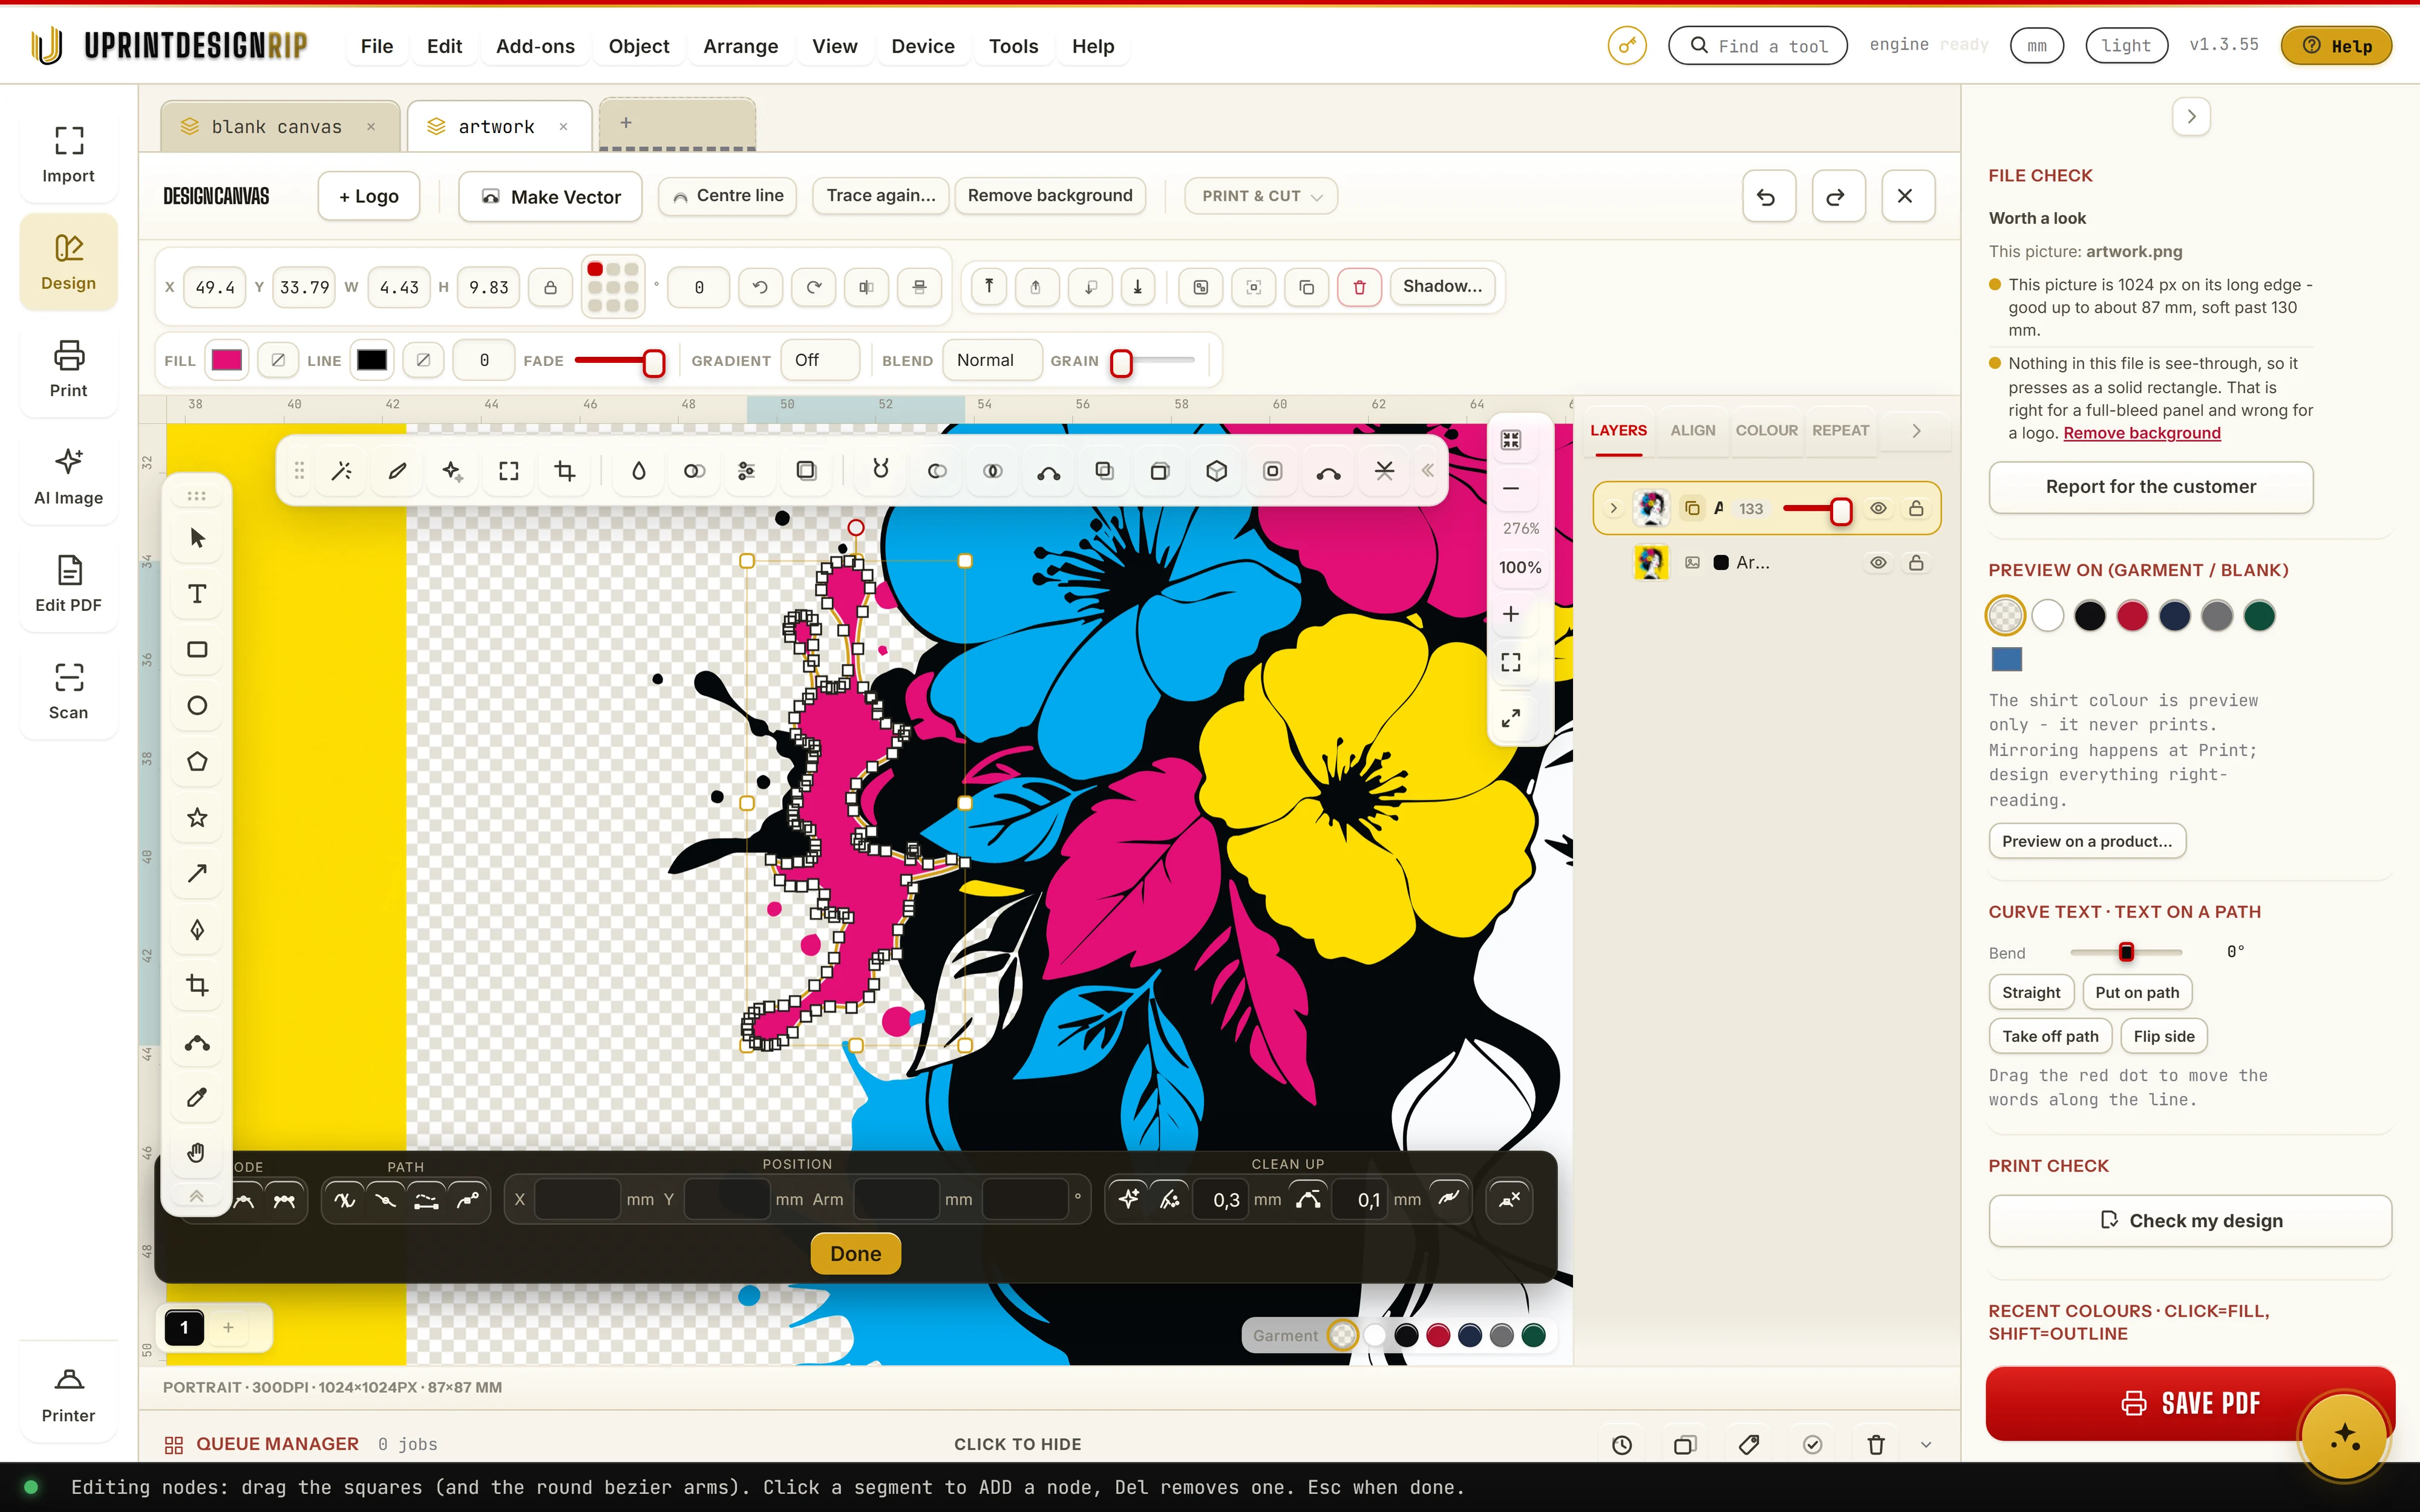The image size is (2420, 1512).
Task: Expand the 133 layer group chevron
Action: tap(1613, 509)
